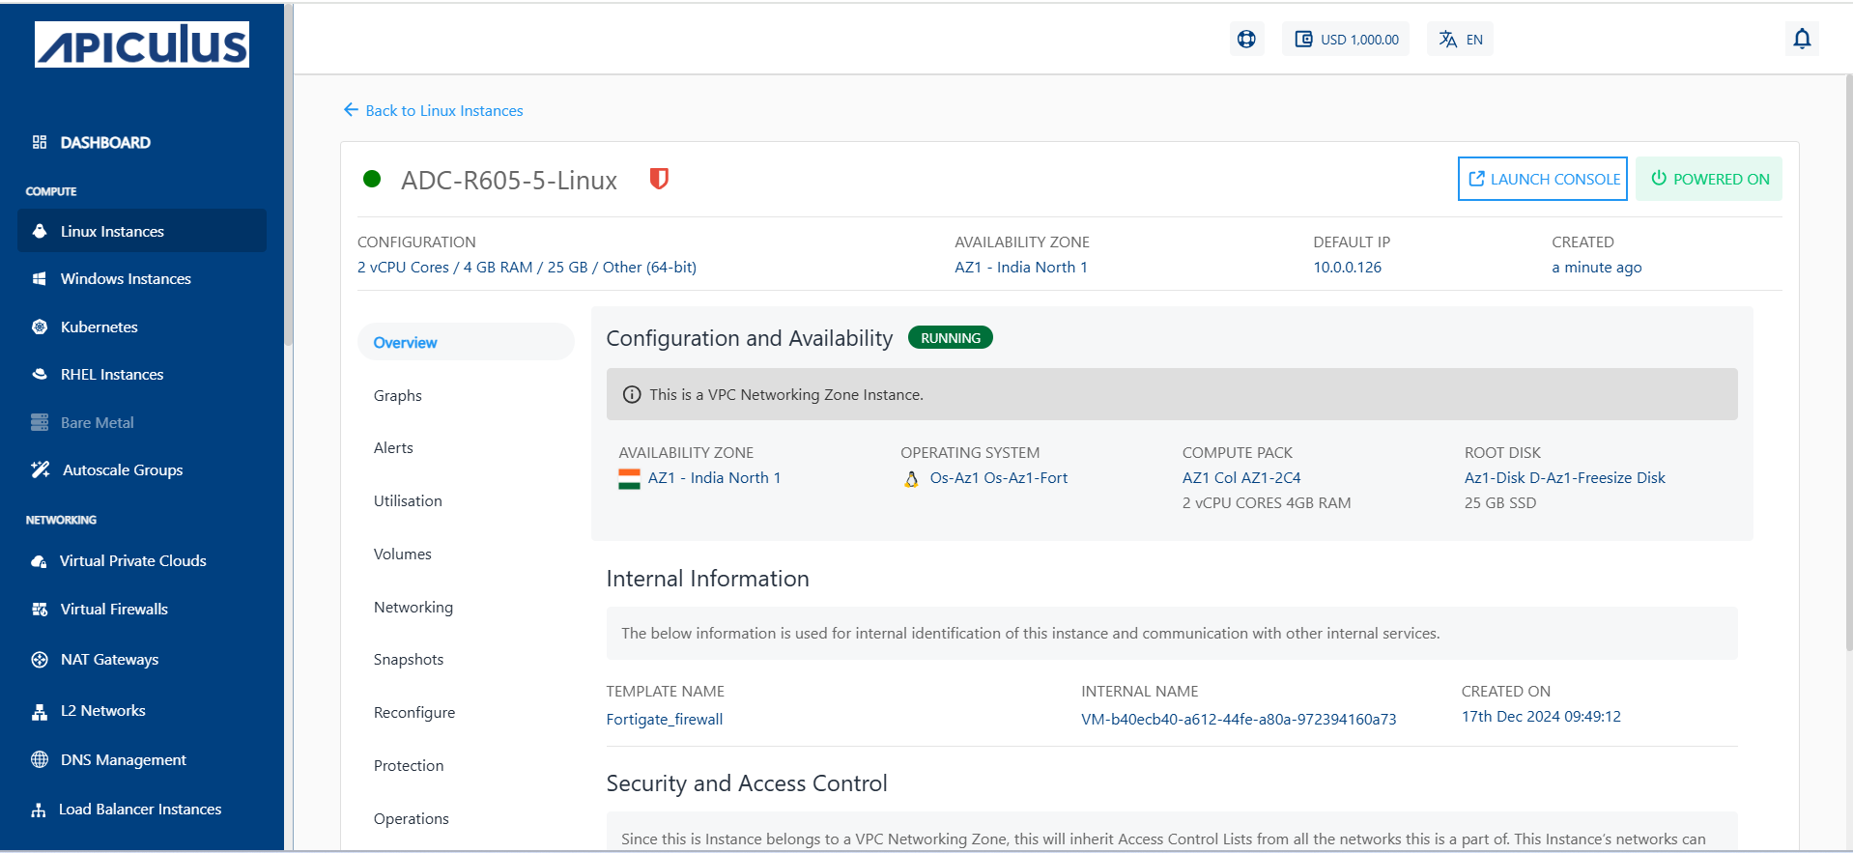Click the Autoscale Groups wand icon
The height and width of the screenshot is (853, 1853).
point(40,469)
